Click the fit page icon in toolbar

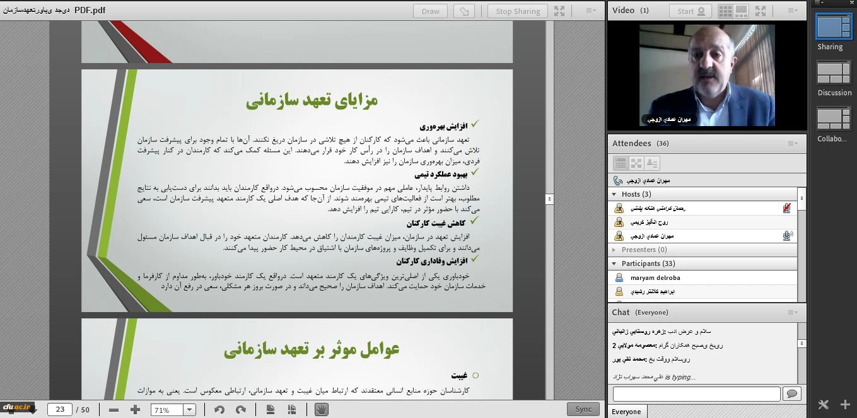tap(270, 410)
